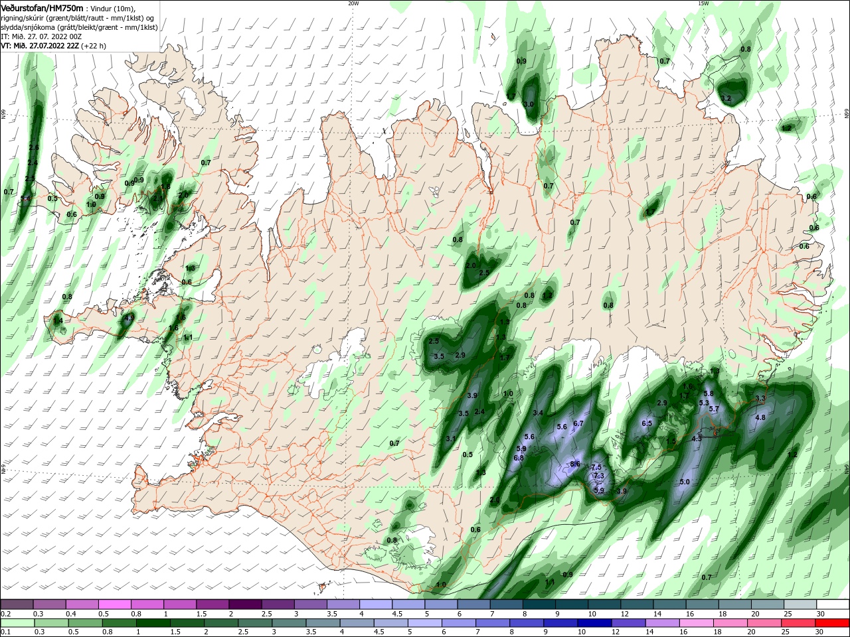Click the 6.8 precipitation value
Viewport: 850px width, 637px height.
[x=519, y=458]
